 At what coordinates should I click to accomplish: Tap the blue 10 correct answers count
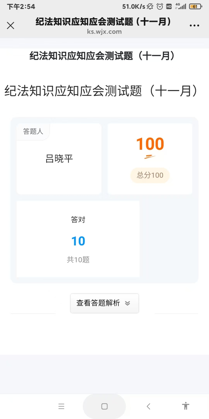pyautogui.click(x=78, y=241)
